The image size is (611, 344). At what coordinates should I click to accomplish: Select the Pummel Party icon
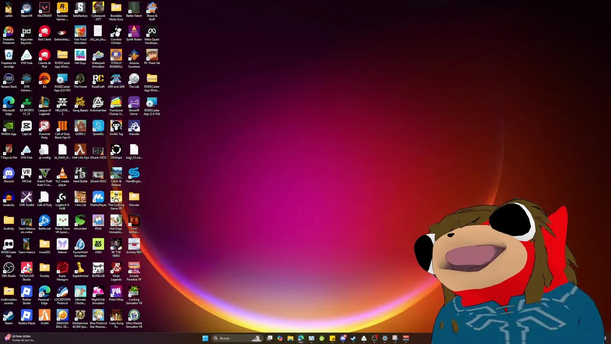pos(44,130)
